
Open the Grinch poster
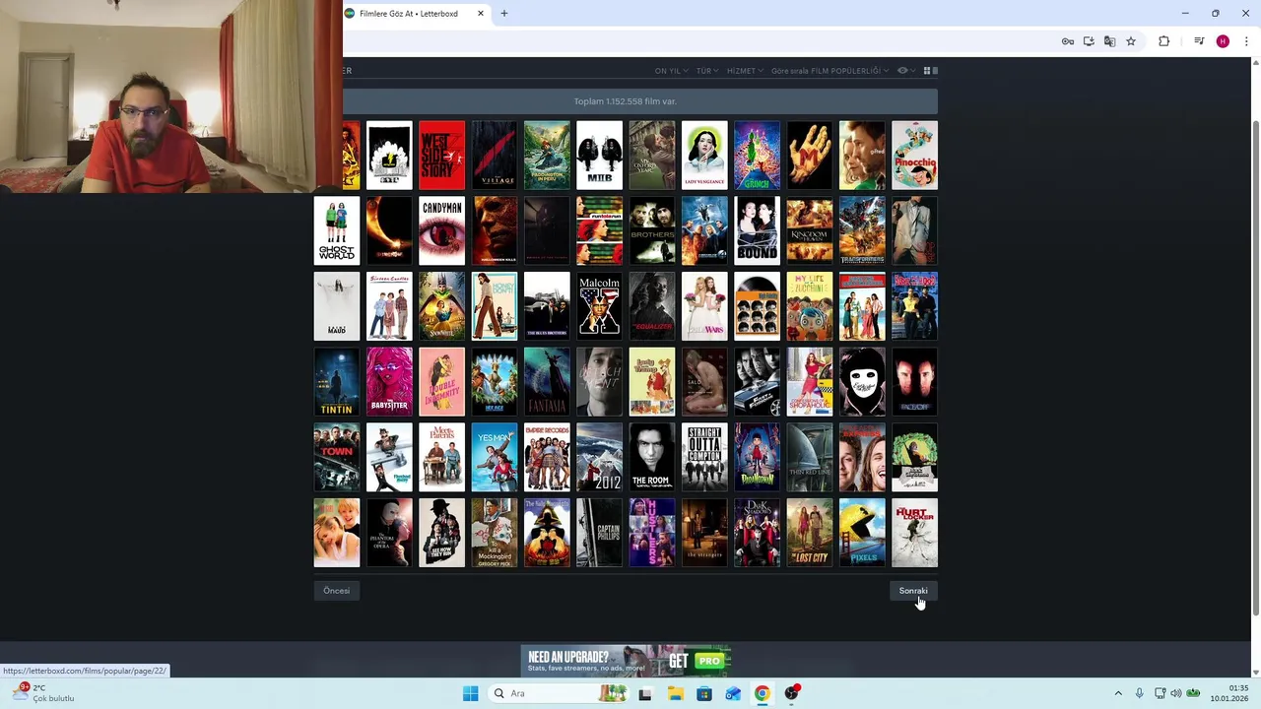(x=757, y=156)
